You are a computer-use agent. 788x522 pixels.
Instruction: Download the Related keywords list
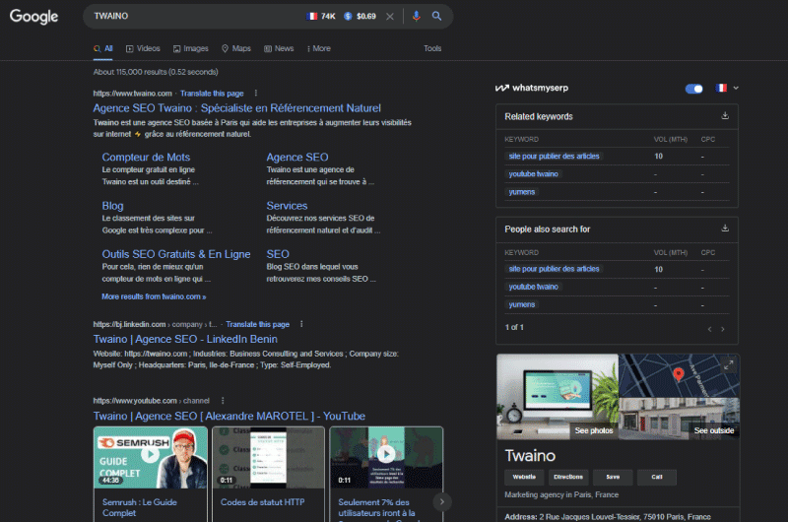[725, 115]
